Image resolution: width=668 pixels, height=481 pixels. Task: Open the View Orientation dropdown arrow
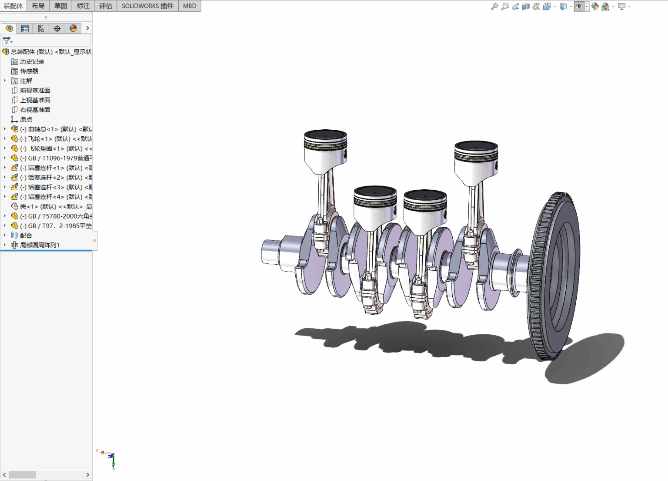pos(554,7)
